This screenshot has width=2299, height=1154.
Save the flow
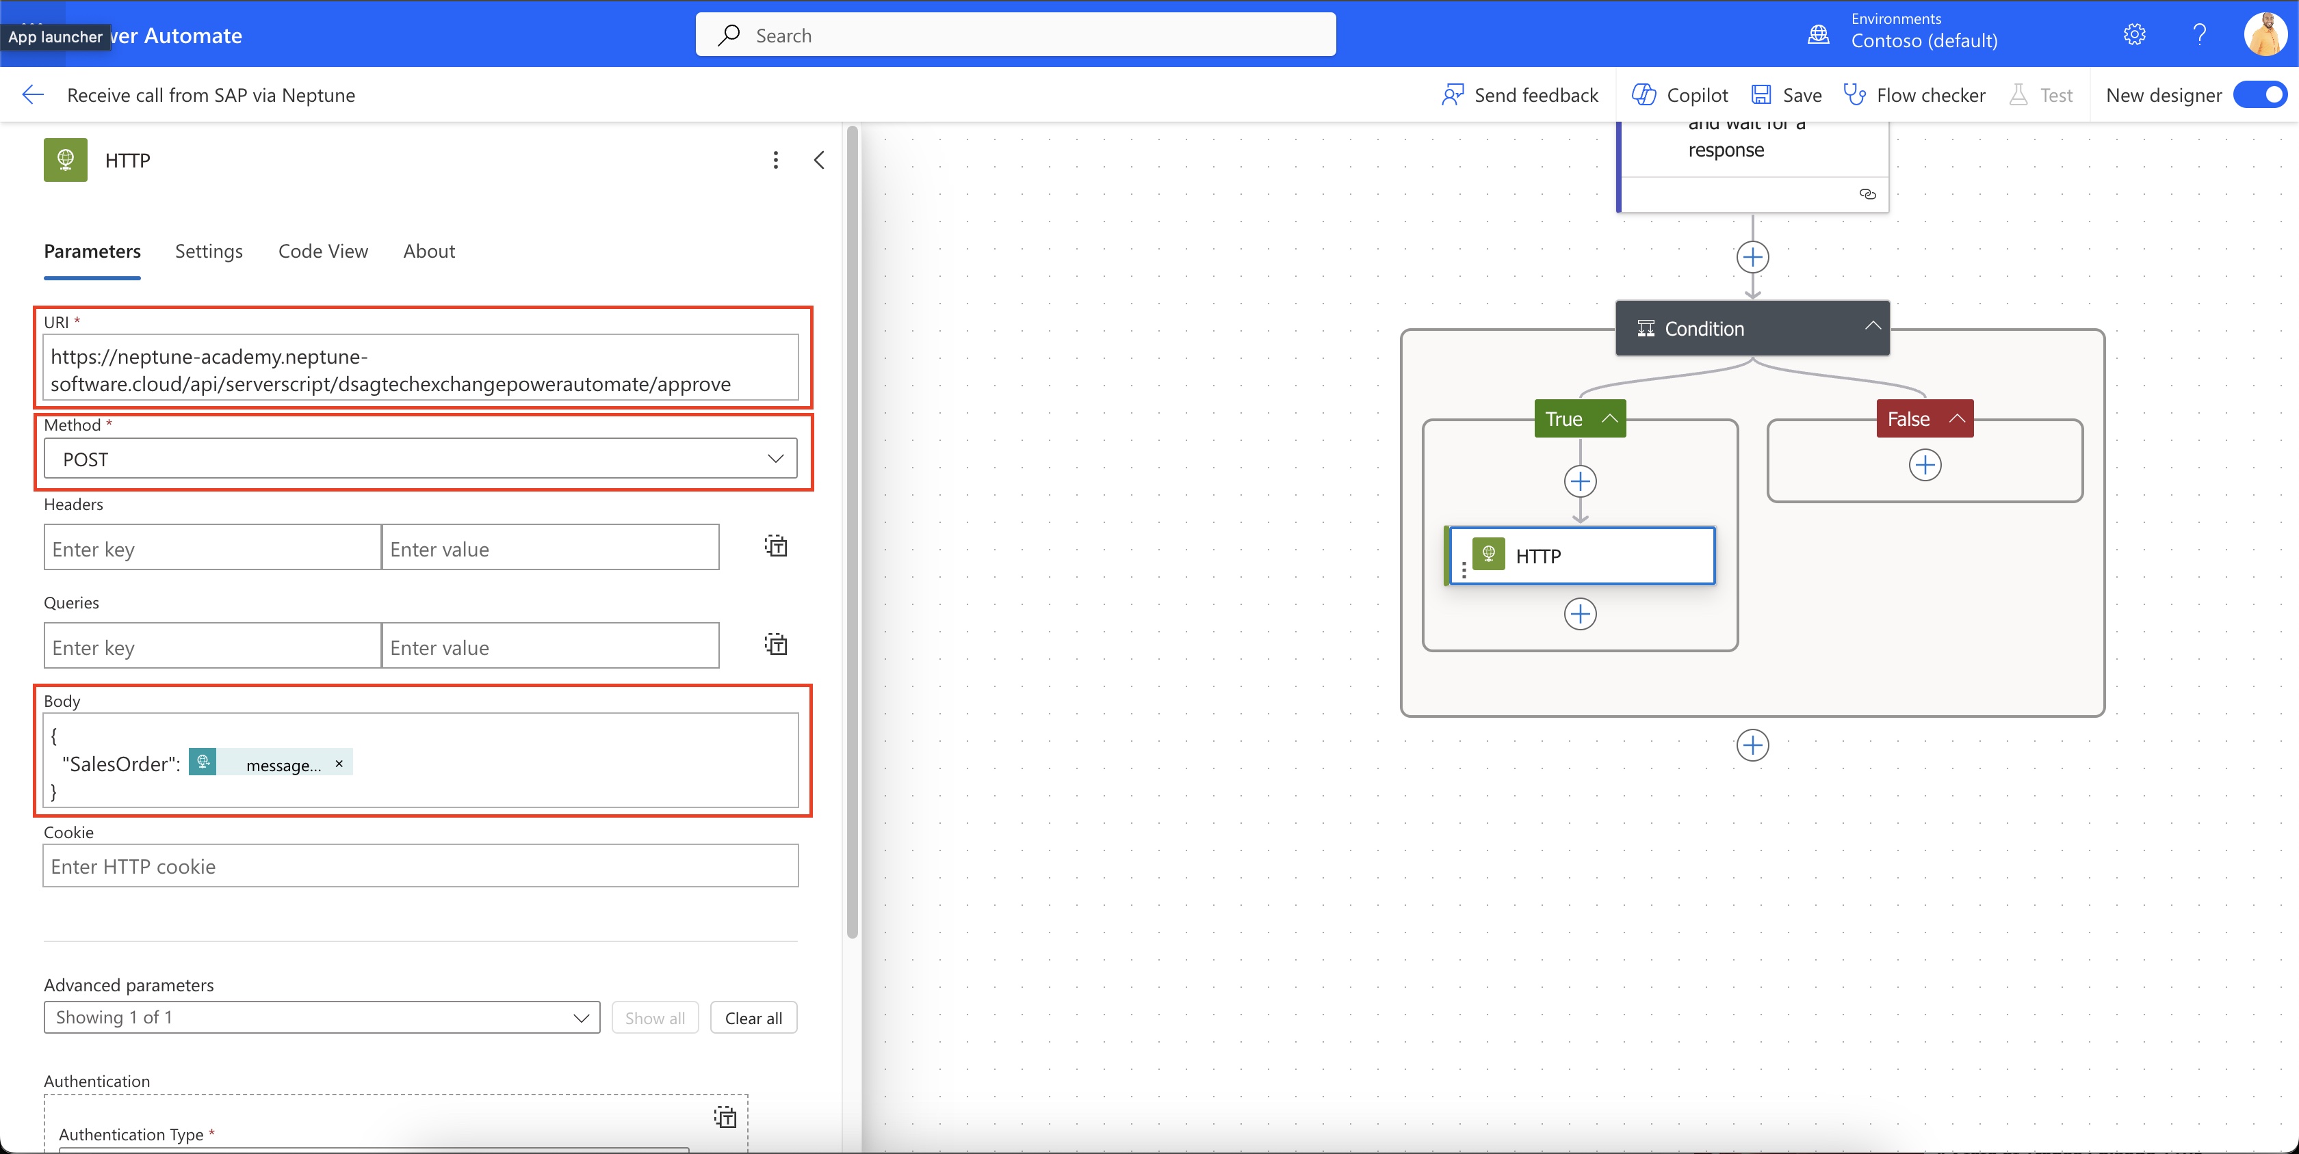[x=1787, y=94]
